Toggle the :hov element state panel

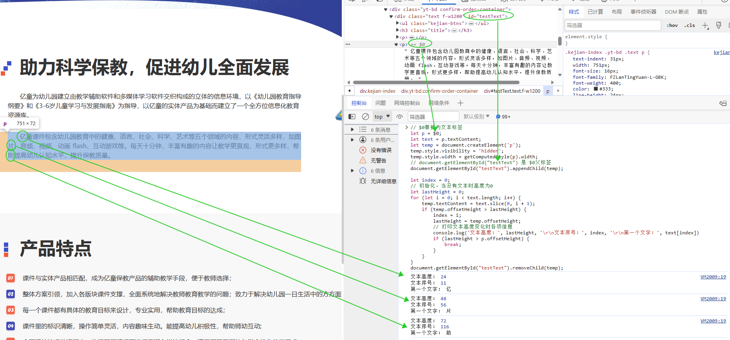(x=672, y=25)
